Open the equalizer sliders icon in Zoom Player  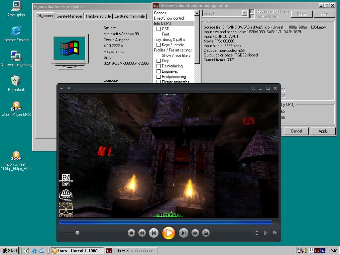click(x=266, y=233)
